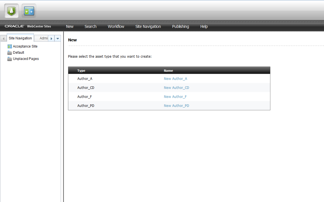The image size is (324, 202).
Task: Click the New Author_A link
Action: [x=176, y=79]
